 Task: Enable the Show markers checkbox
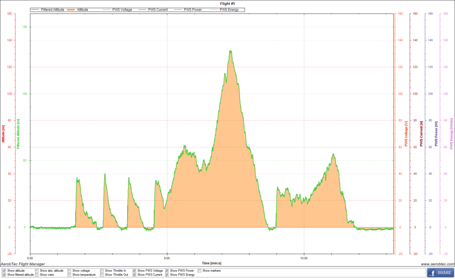pyautogui.click(x=200, y=270)
